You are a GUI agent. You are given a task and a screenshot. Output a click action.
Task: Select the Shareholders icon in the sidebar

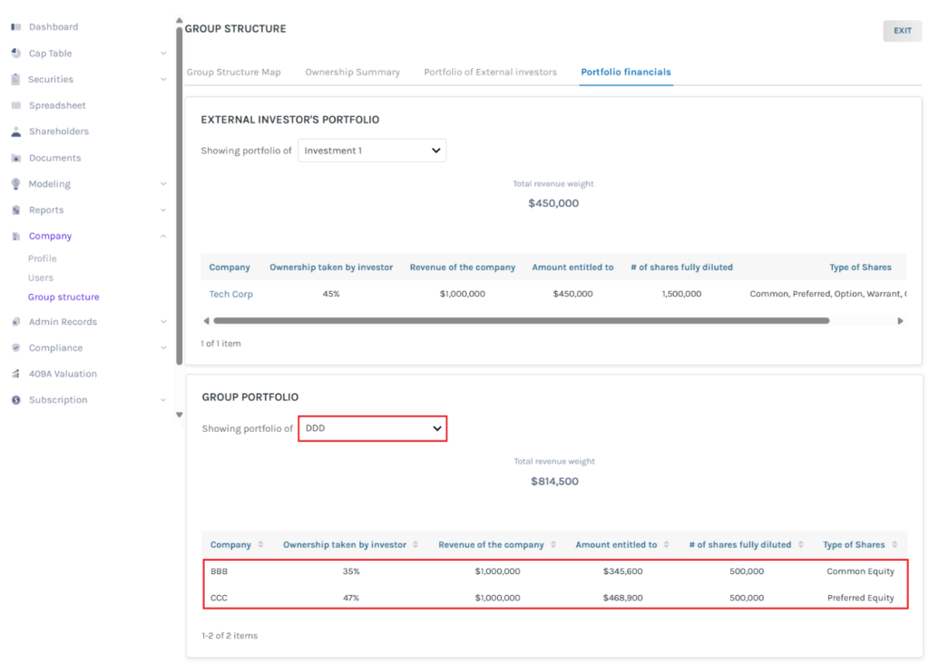[x=15, y=131]
